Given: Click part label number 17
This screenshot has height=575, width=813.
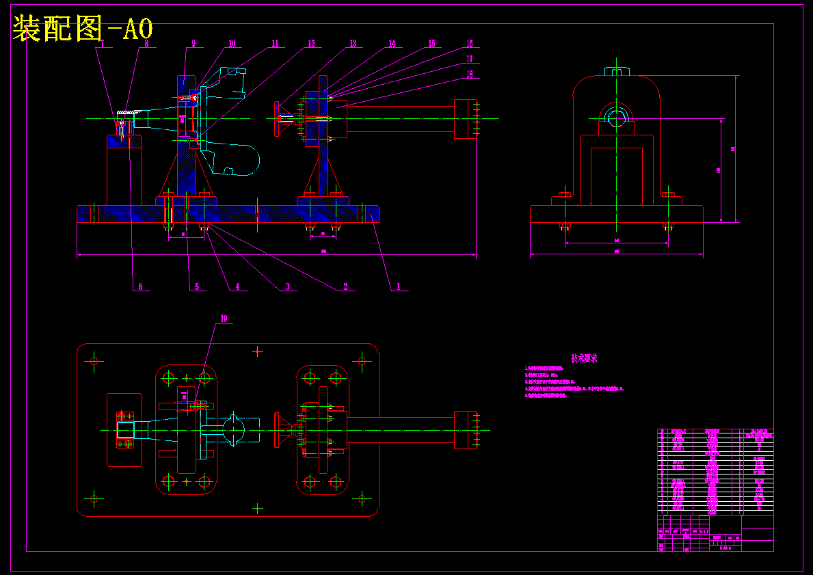Looking at the screenshot, I should click(469, 59).
